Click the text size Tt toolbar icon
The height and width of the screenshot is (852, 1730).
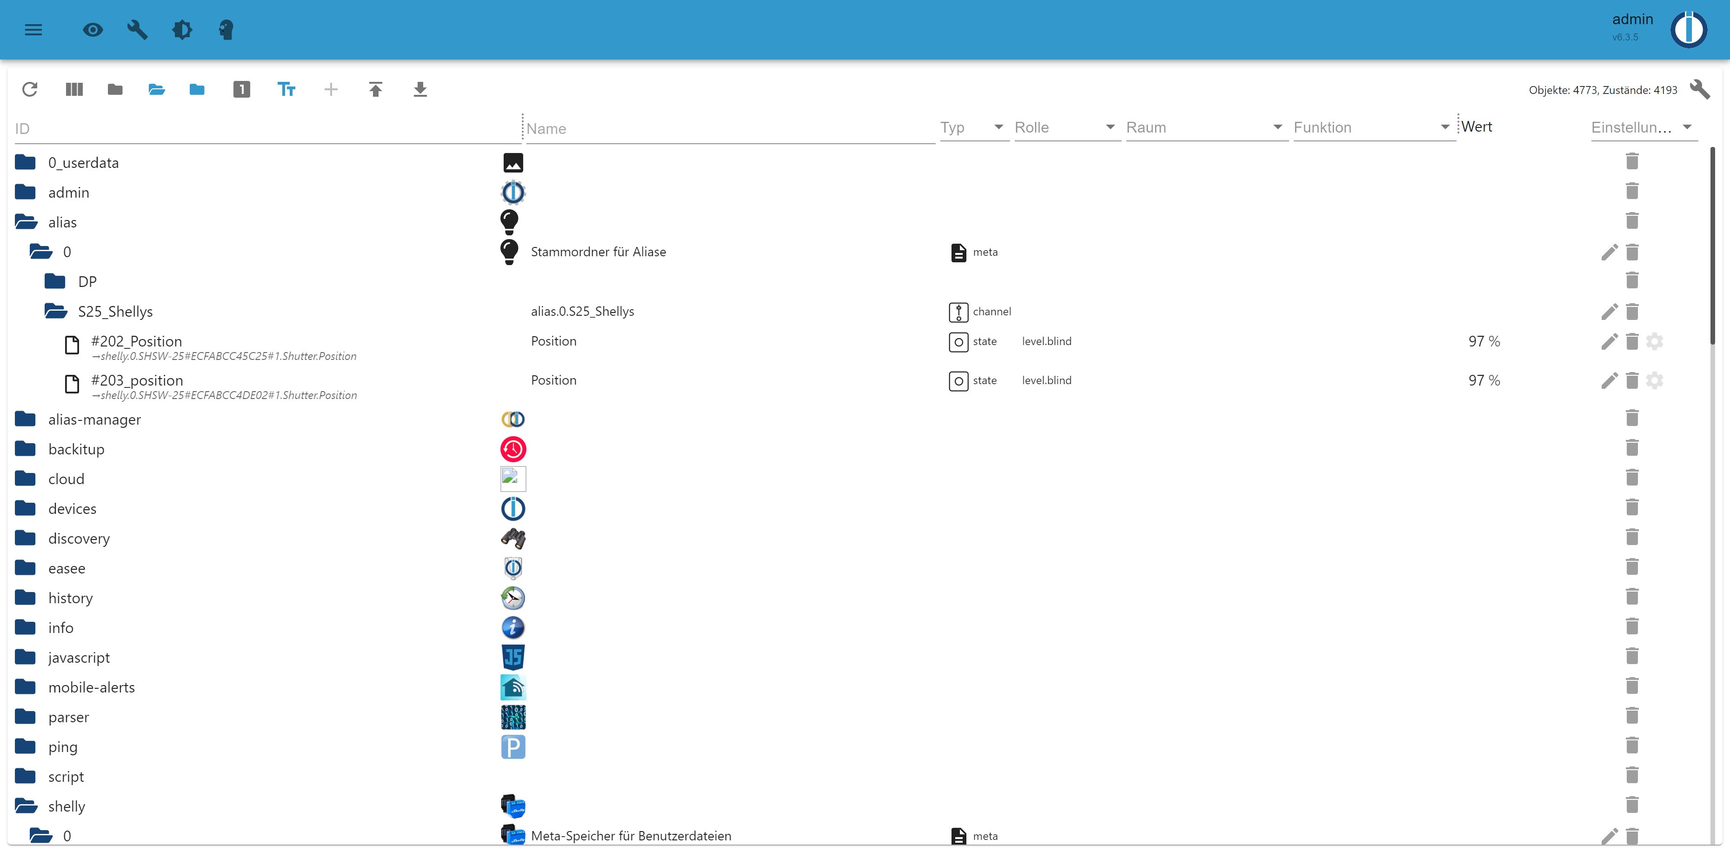point(286,89)
